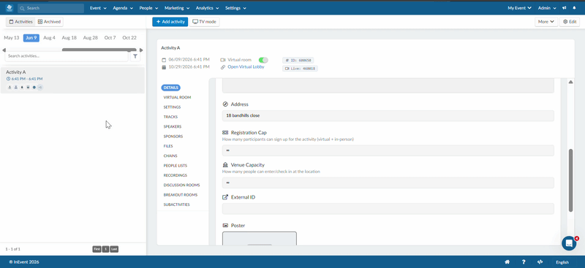Screen dimensions: 585x268
Task: Open the chat support bubble icon
Action: (569, 243)
